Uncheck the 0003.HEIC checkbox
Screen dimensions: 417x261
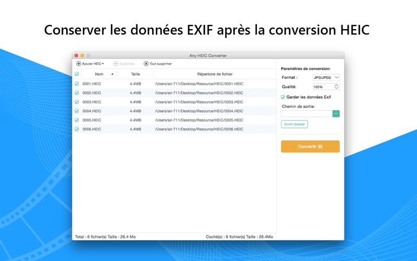77,102
